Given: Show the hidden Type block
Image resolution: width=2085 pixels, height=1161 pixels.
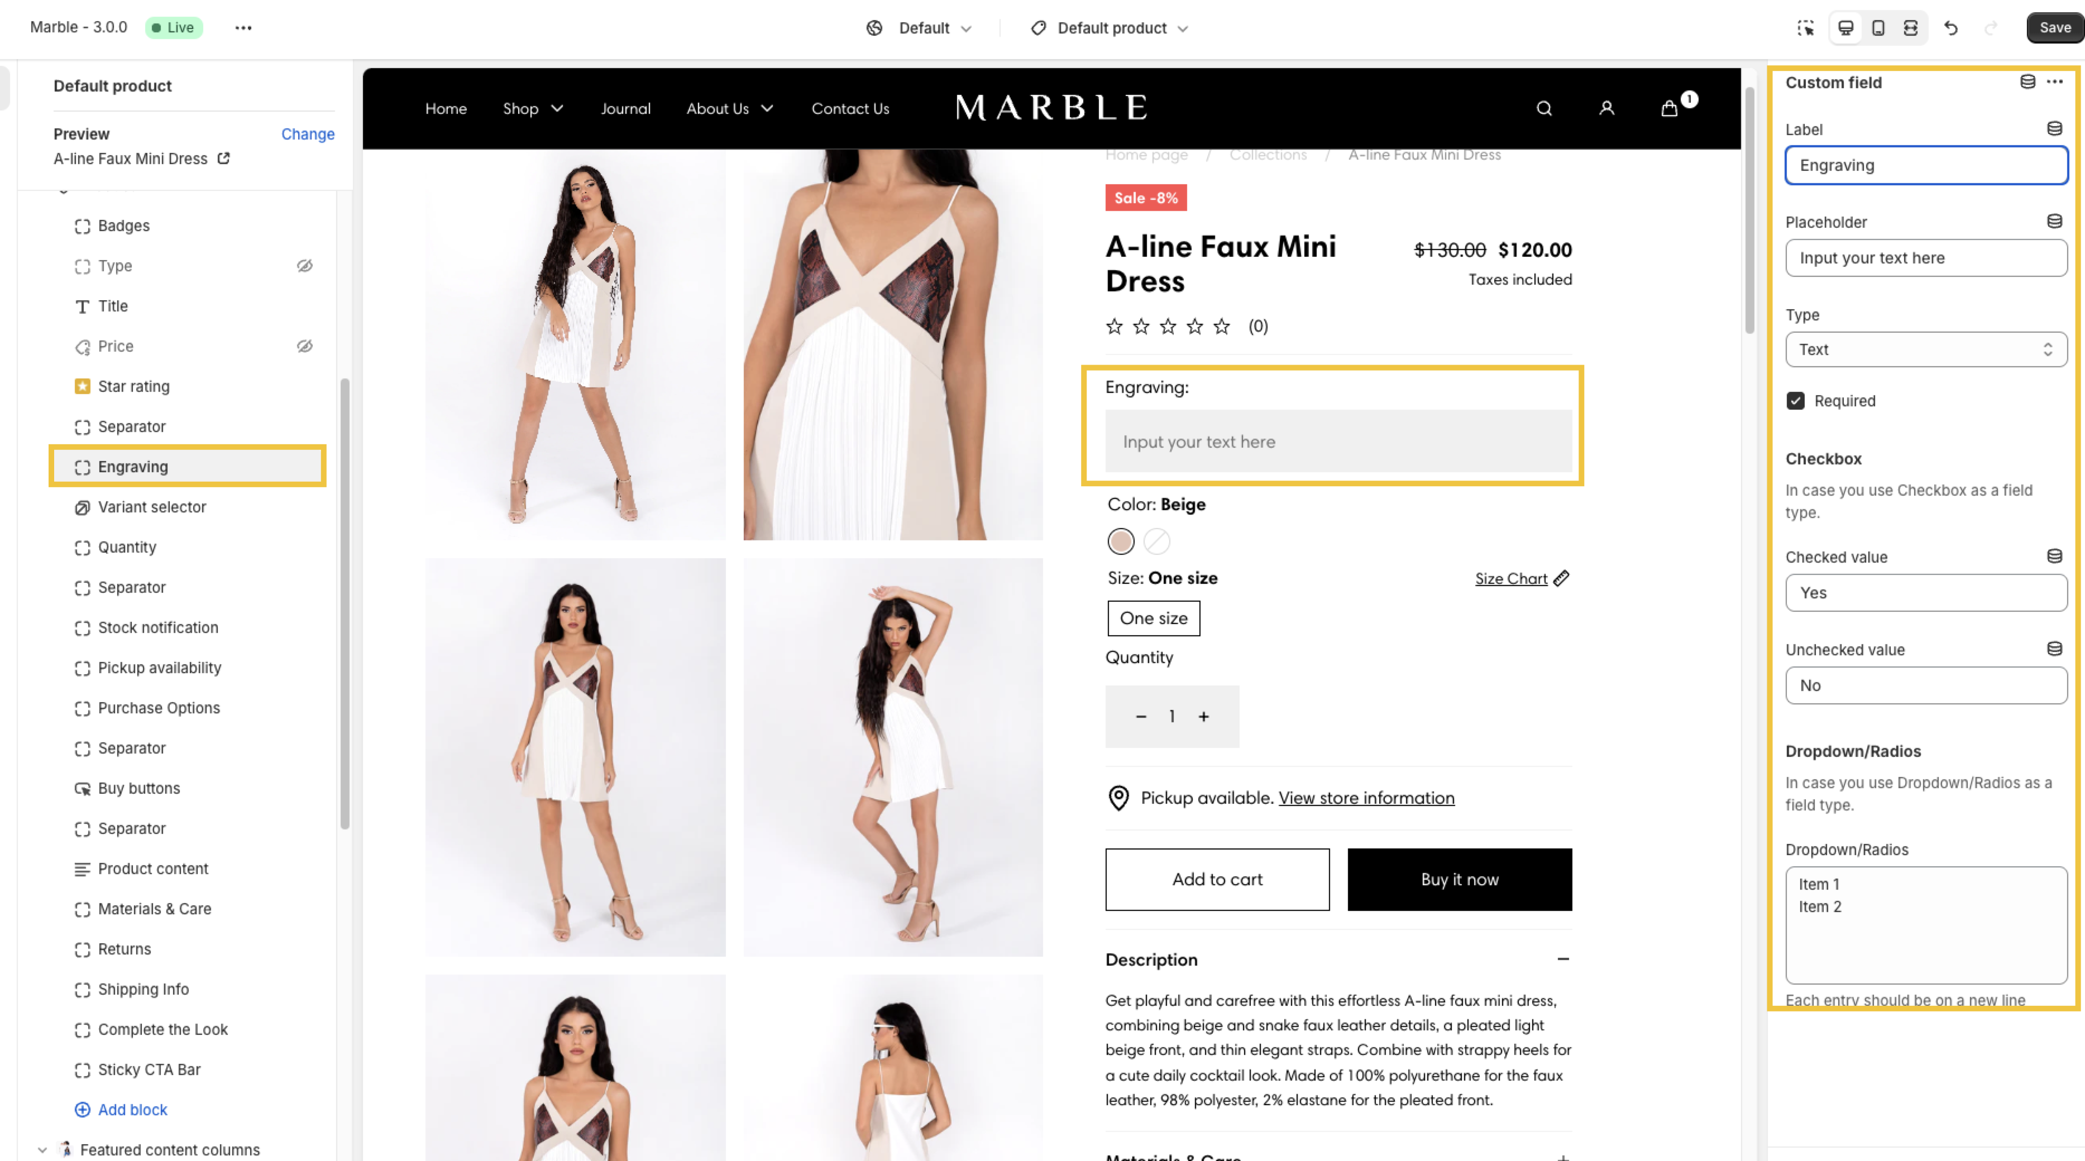Looking at the screenshot, I should (304, 265).
